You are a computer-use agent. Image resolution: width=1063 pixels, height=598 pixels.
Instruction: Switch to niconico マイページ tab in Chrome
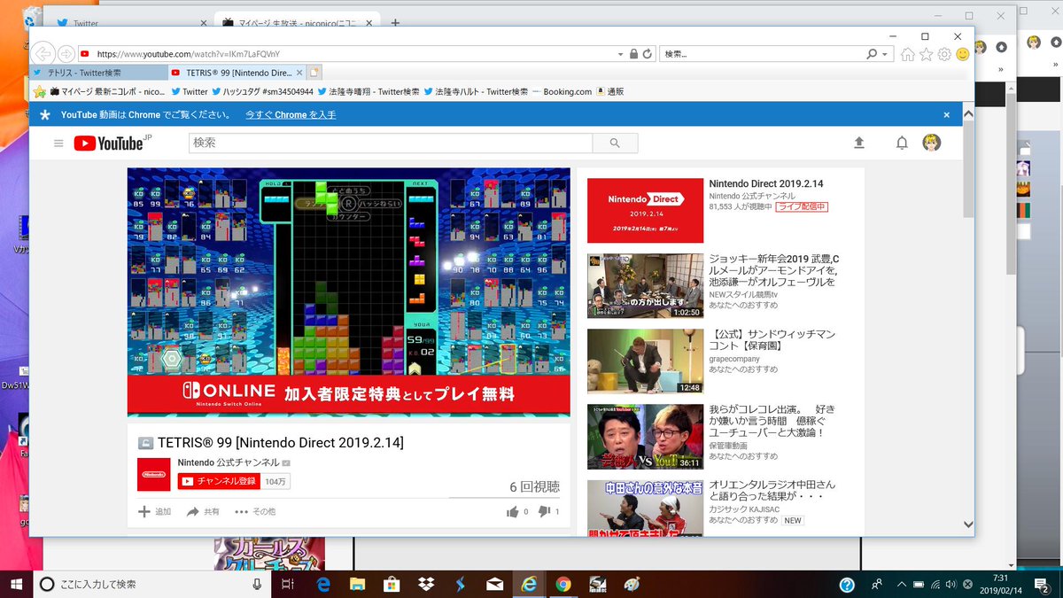tap(297, 23)
